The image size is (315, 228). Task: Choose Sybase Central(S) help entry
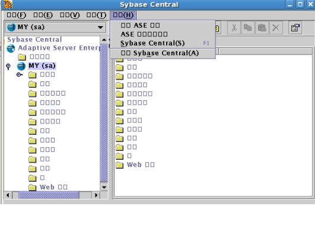[163, 43]
